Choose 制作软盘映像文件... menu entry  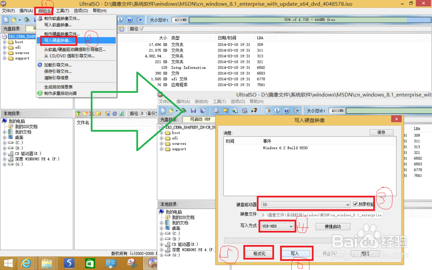(76, 19)
